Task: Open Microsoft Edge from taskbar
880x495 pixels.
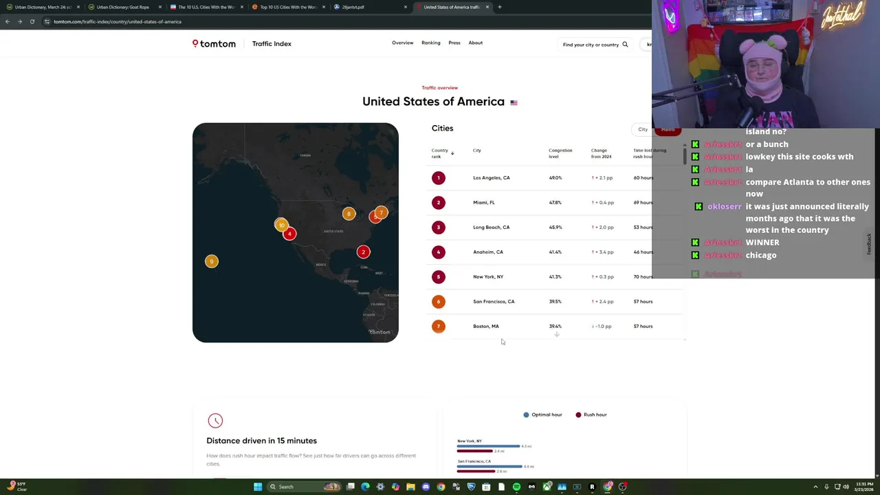Action: point(365,487)
